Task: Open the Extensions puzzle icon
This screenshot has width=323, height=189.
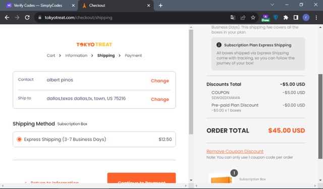Action: point(286,18)
